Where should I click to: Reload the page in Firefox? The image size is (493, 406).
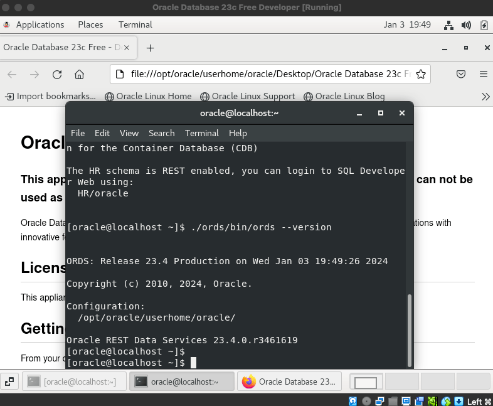[57, 74]
